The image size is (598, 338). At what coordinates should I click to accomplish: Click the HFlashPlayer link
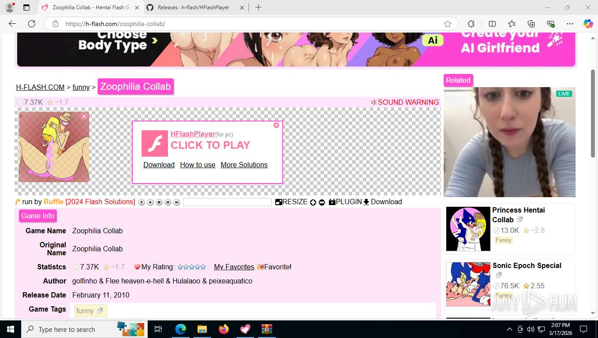(x=193, y=134)
